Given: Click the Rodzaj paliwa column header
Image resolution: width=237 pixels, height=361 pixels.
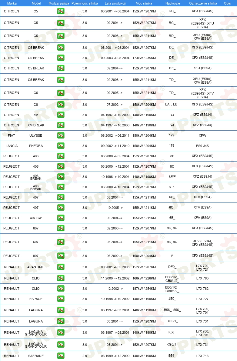Looking at the screenshot, I should point(59,3).
